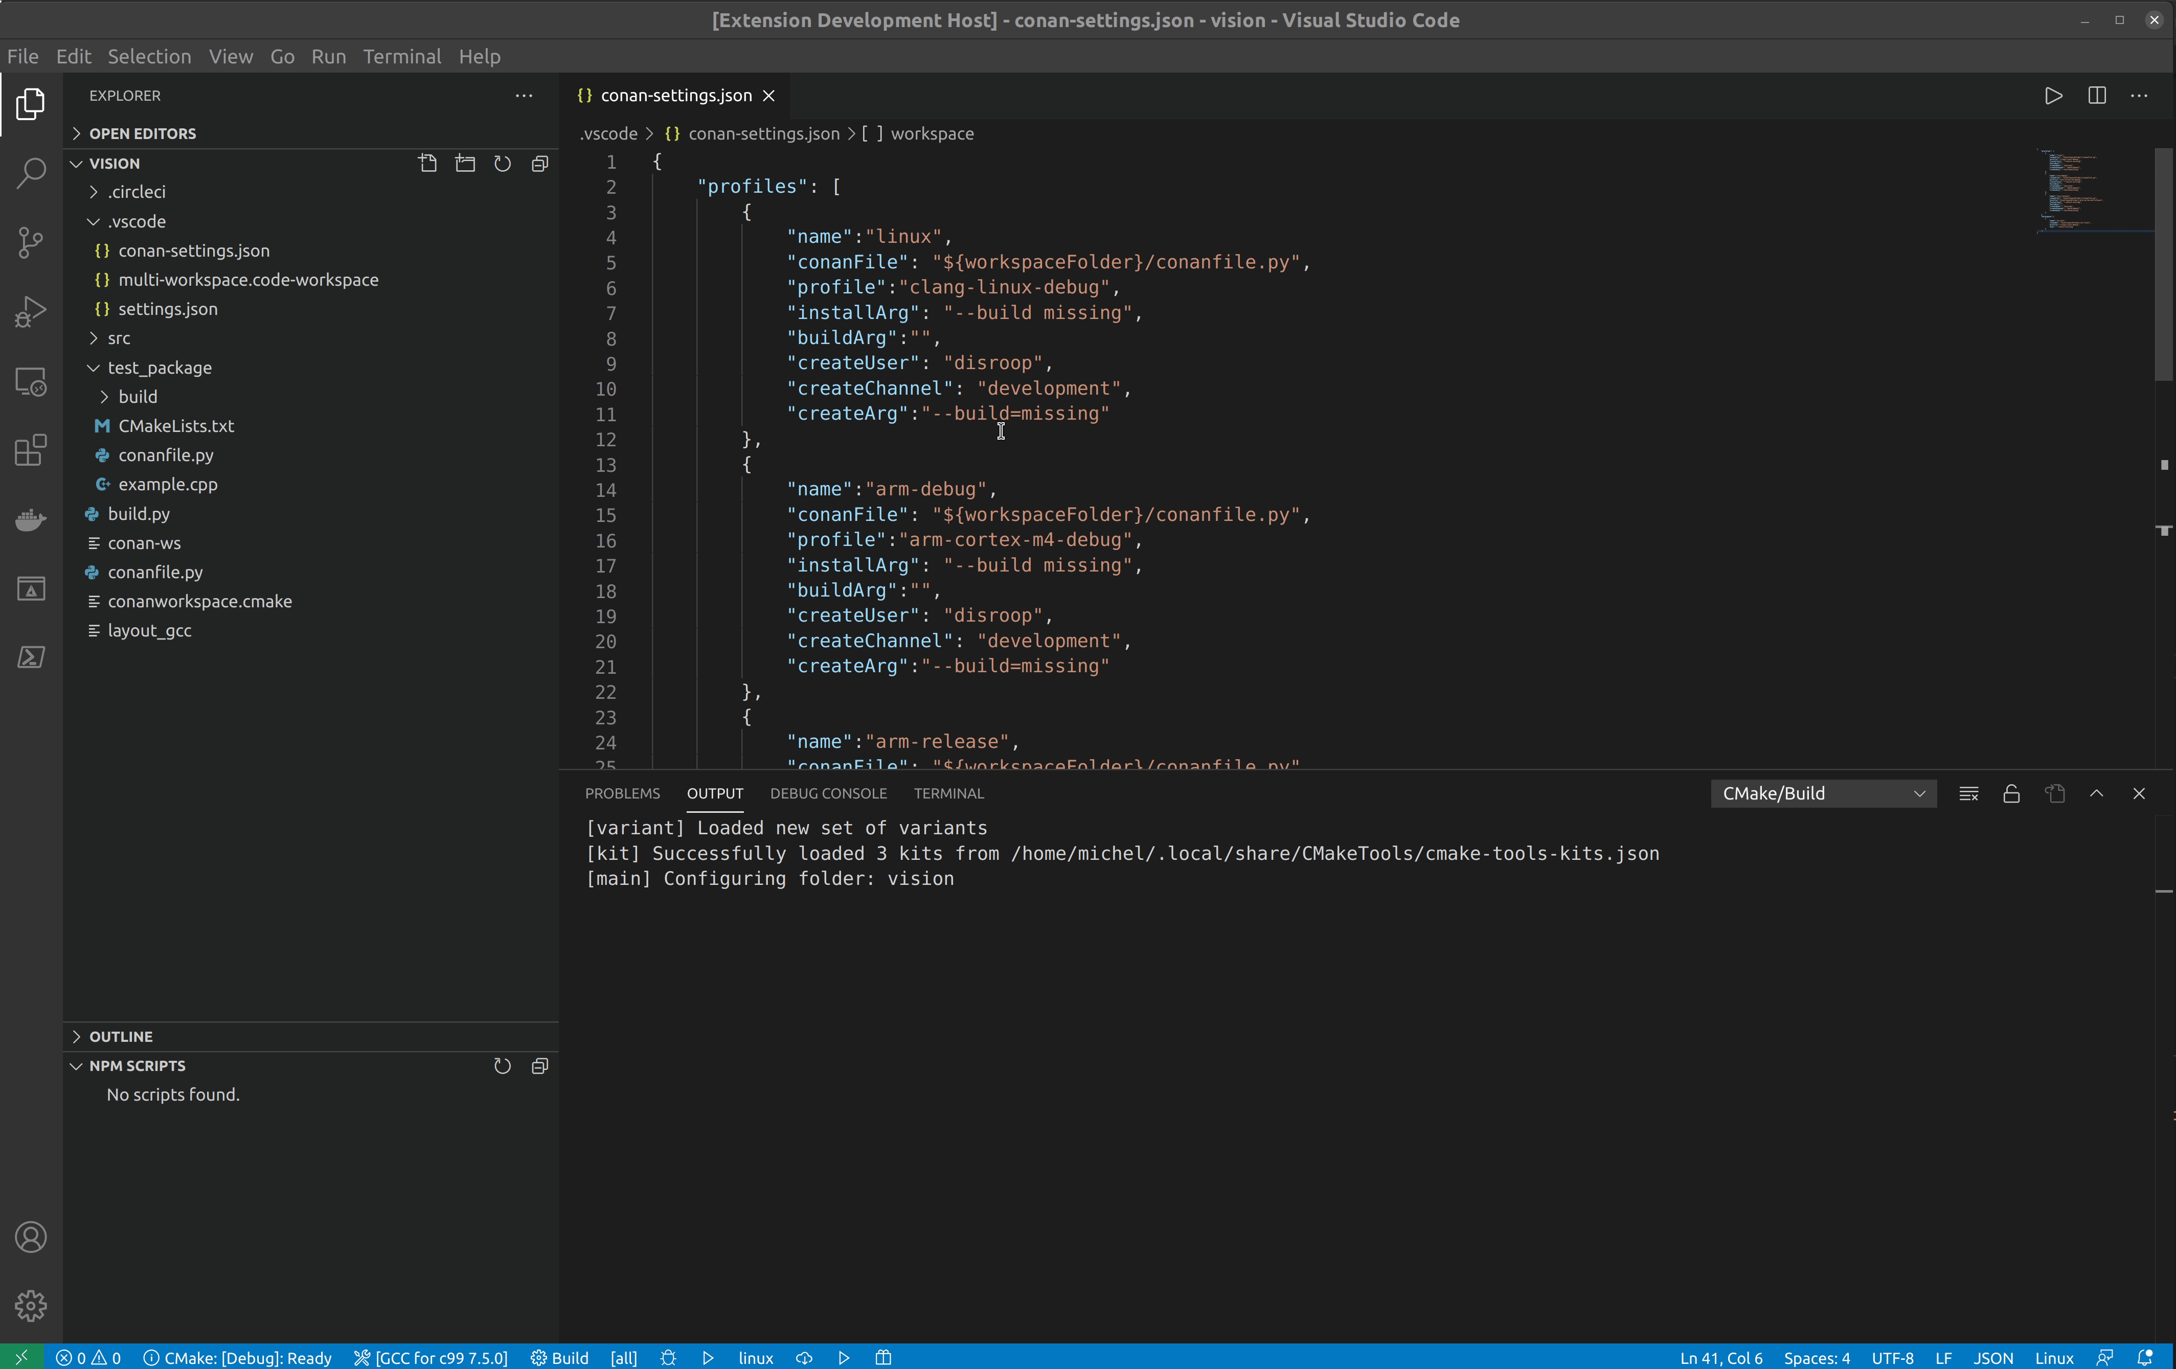Switch to the TERMINAL panel tab
The width and height of the screenshot is (2176, 1369).
click(x=948, y=793)
